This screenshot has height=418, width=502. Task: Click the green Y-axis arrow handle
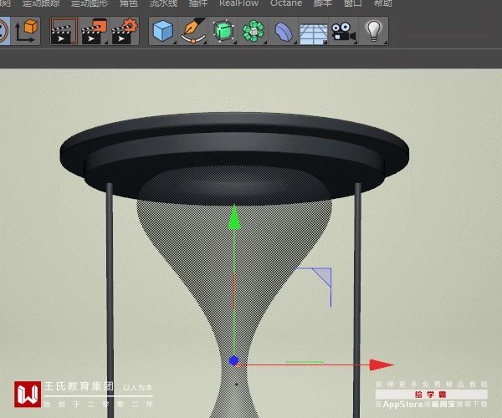click(234, 217)
